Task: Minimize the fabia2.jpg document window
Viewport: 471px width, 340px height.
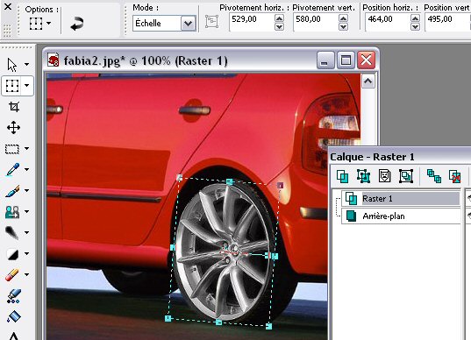Action: click(x=325, y=60)
